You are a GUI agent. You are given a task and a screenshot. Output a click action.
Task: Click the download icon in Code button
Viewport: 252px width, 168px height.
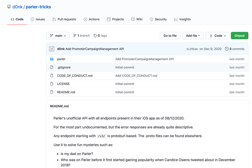(211, 36)
